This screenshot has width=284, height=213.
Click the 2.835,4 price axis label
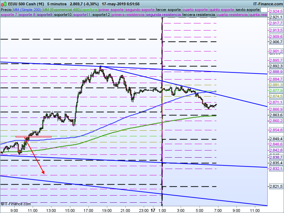pos(276,163)
